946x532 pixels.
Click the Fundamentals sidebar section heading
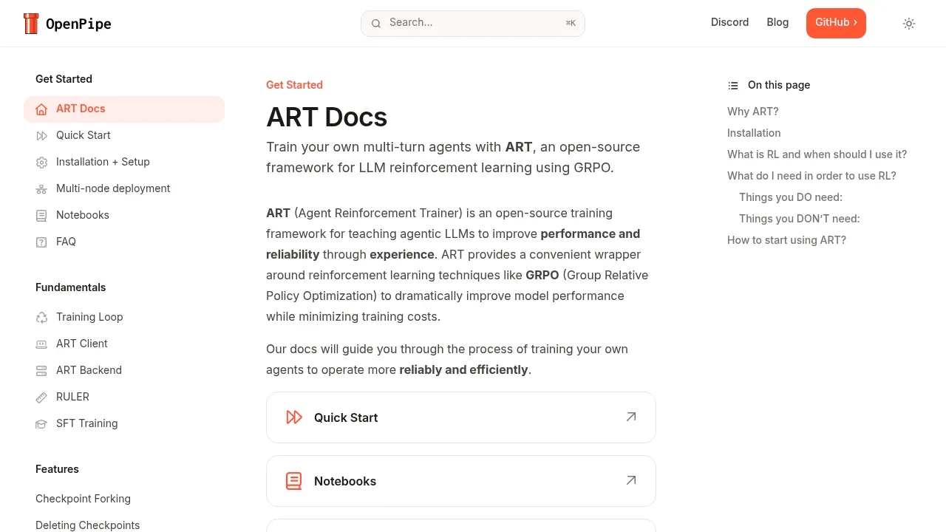click(x=71, y=287)
